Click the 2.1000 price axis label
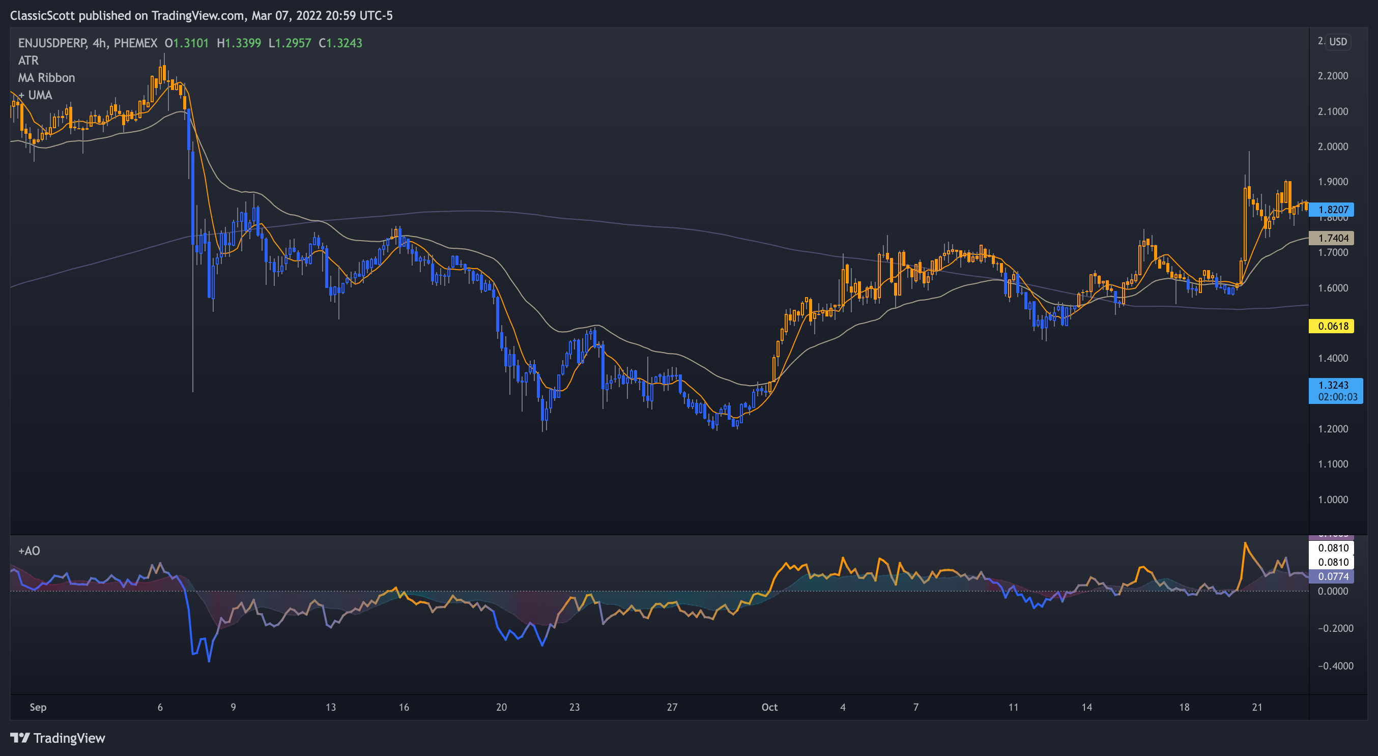Image resolution: width=1378 pixels, height=756 pixels. (1333, 111)
